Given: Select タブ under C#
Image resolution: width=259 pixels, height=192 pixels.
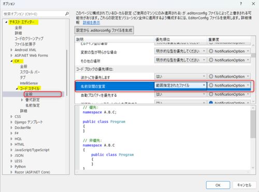Looking at the screenshot, I should click(x=23, y=78).
